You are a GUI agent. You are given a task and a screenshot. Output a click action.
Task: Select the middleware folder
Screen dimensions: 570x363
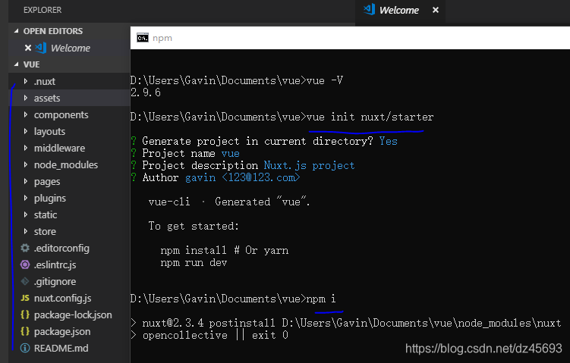(x=69, y=148)
